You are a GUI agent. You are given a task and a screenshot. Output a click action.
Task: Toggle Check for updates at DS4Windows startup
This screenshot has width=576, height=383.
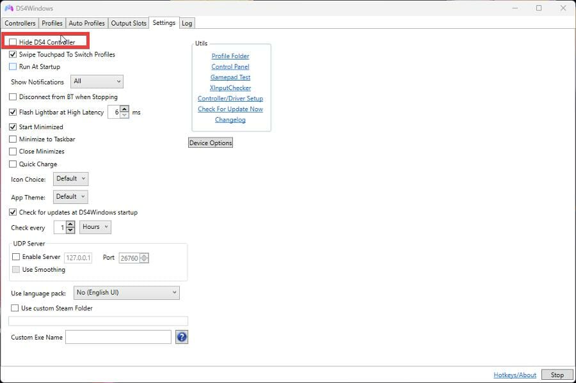click(13, 212)
